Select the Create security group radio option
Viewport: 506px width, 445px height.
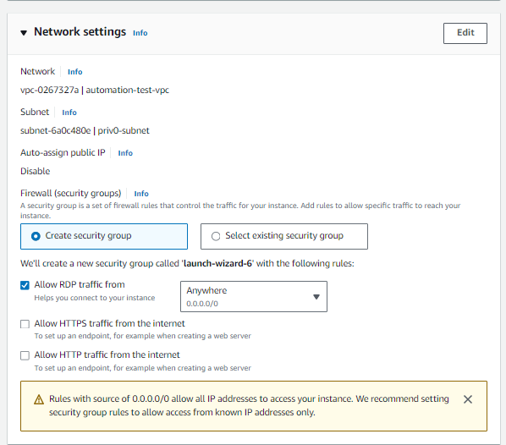(x=36, y=236)
